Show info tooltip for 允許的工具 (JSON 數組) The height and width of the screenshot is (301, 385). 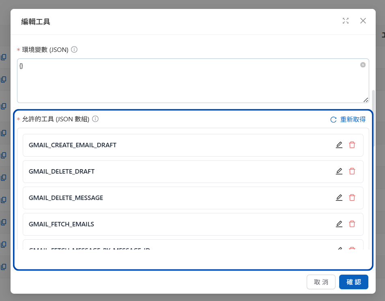tap(95, 119)
